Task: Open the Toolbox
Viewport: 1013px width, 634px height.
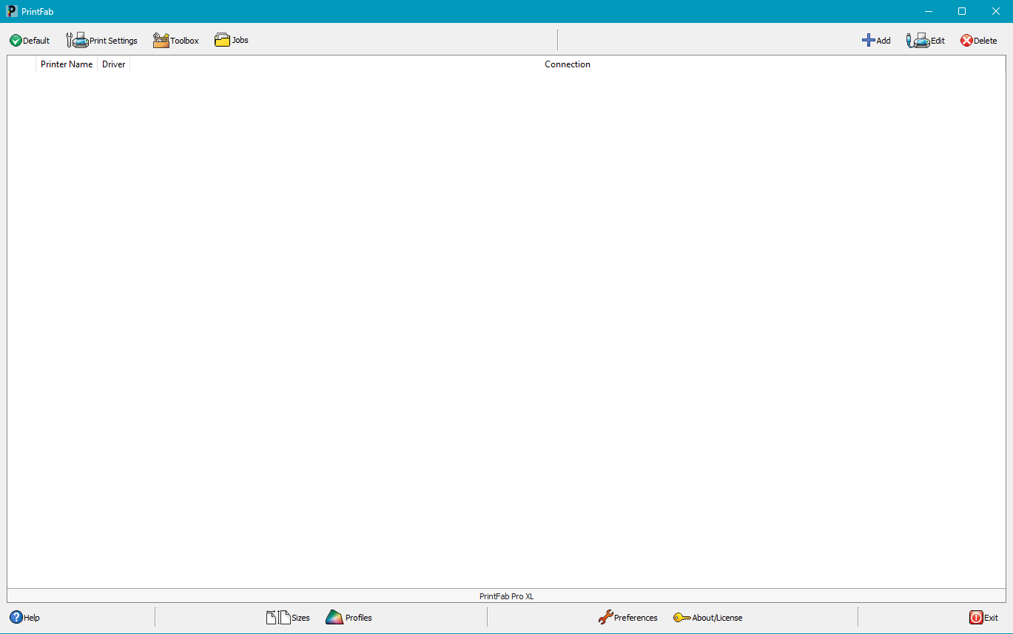Action: coord(176,41)
